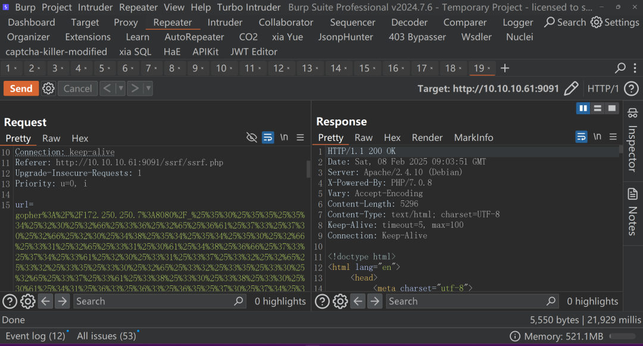Open the Decoder tab
Image resolution: width=643 pixels, height=346 pixels.
409,22
